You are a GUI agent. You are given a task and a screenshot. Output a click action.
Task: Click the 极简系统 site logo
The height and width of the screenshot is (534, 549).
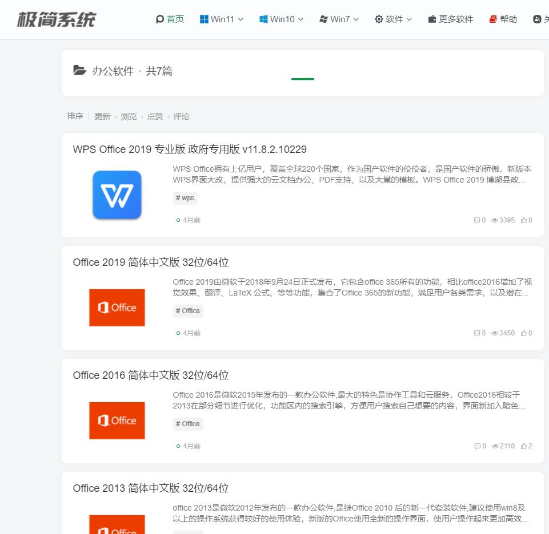click(57, 19)
